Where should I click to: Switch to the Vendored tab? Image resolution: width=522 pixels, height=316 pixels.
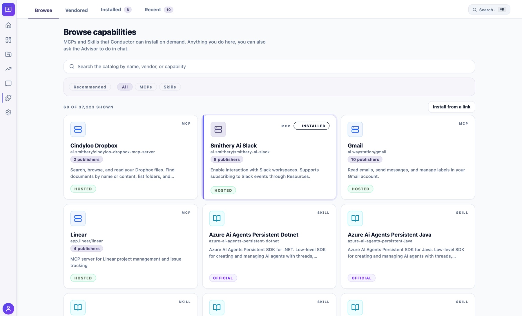[x=77, y=10]
